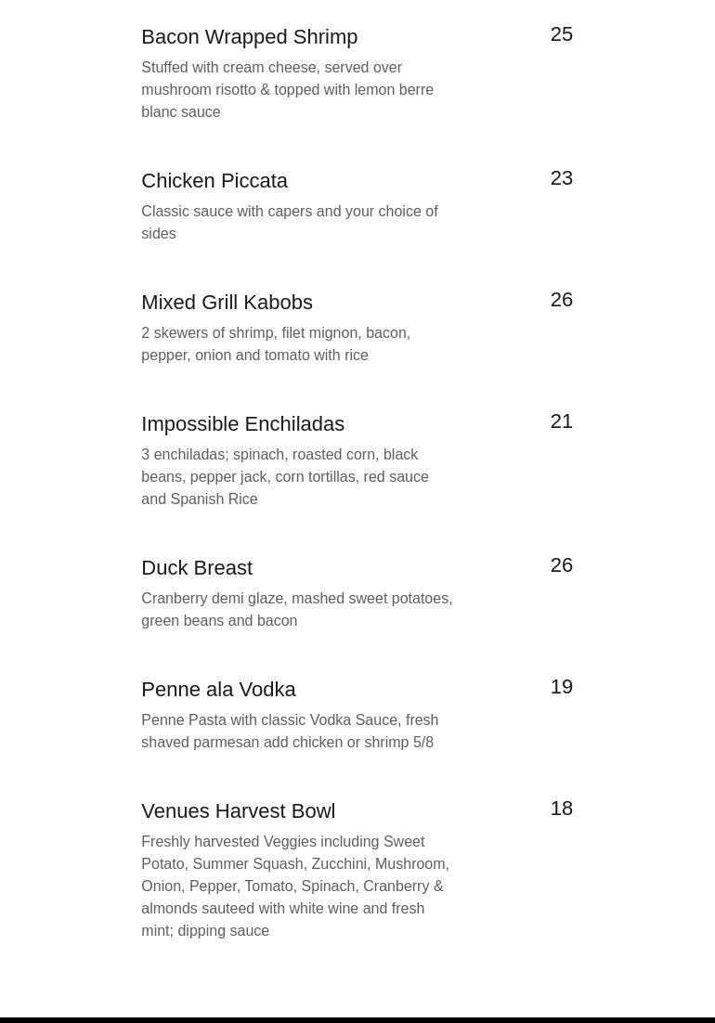Viewport: 715px width, 1023px height.
Task: Open the Mixed Grill Kabobs item
Action: click(227, 303)
